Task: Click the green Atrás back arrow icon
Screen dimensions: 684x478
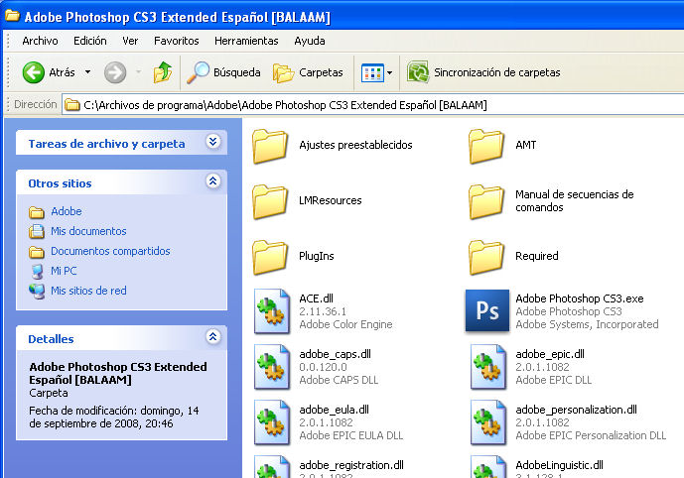Action: pyautogui.click(x=34, y=72)
